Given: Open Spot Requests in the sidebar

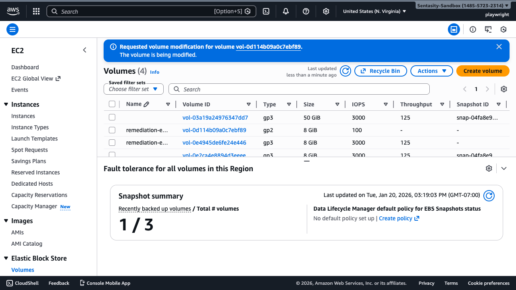Looking at the screenshot, I should (x=29, y=150).
